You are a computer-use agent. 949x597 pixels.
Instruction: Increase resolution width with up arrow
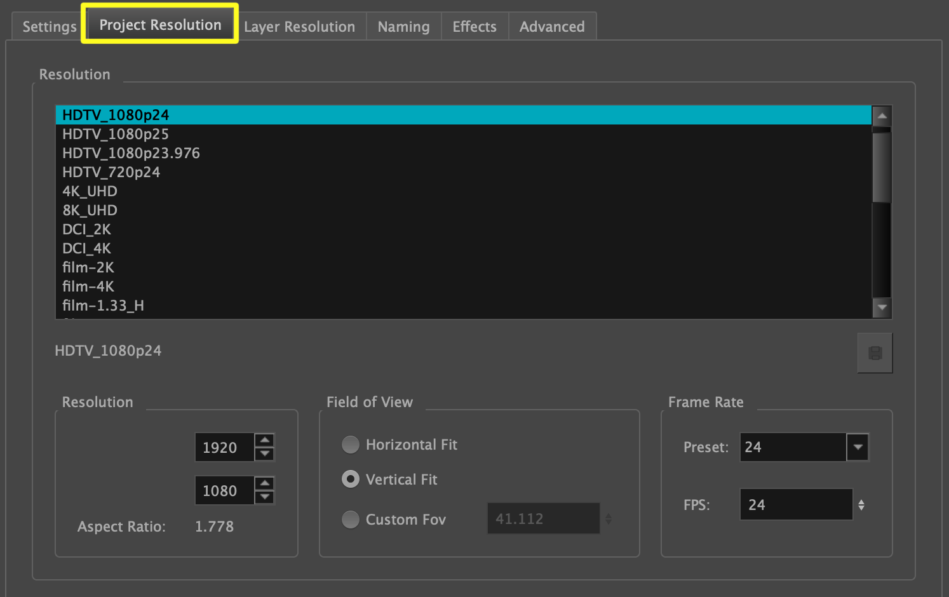[x=264, y=440]
